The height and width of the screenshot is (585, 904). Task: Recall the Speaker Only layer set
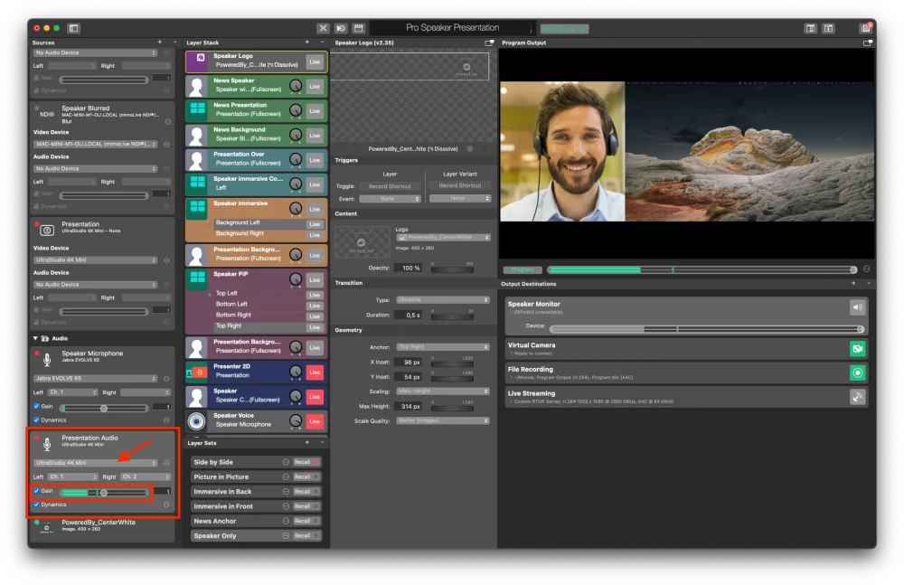coord(306,536)
